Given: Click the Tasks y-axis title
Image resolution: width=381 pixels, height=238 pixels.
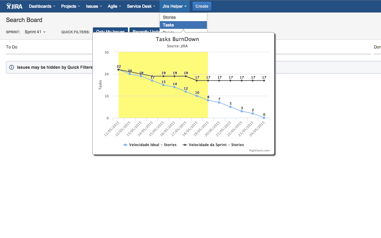Looking at the screenshot, I should point(100,85).
